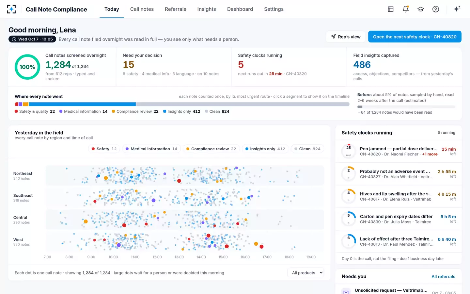Open the user profile icon
470x294 pixels.
[x=436, y=9]
